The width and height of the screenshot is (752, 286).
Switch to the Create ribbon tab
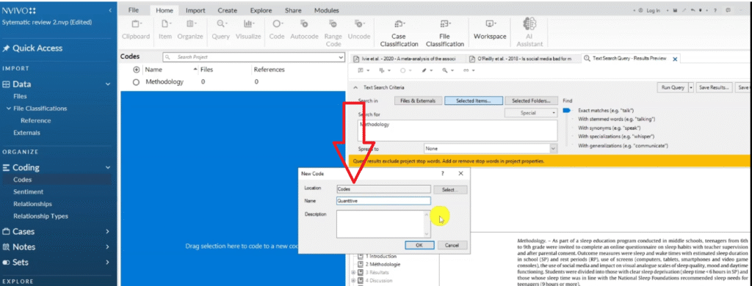coord(228,10)
